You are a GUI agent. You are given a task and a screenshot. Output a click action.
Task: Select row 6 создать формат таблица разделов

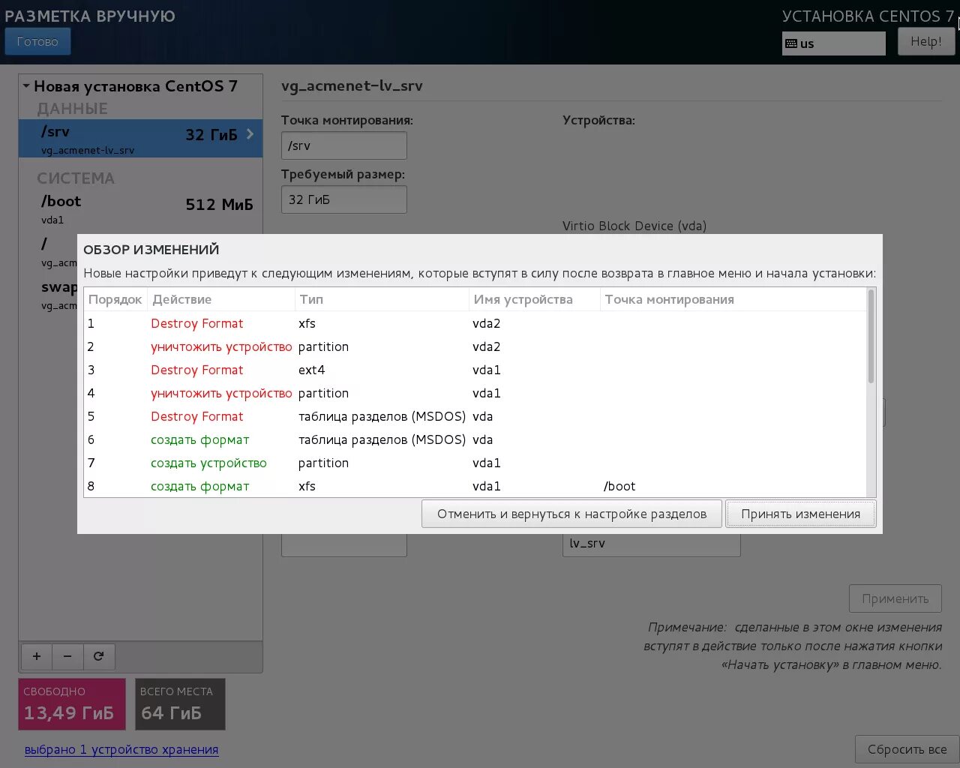tap(475, 439)
